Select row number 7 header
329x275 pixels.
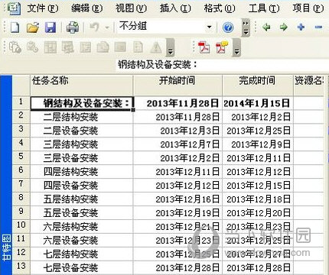pos(21,185)
